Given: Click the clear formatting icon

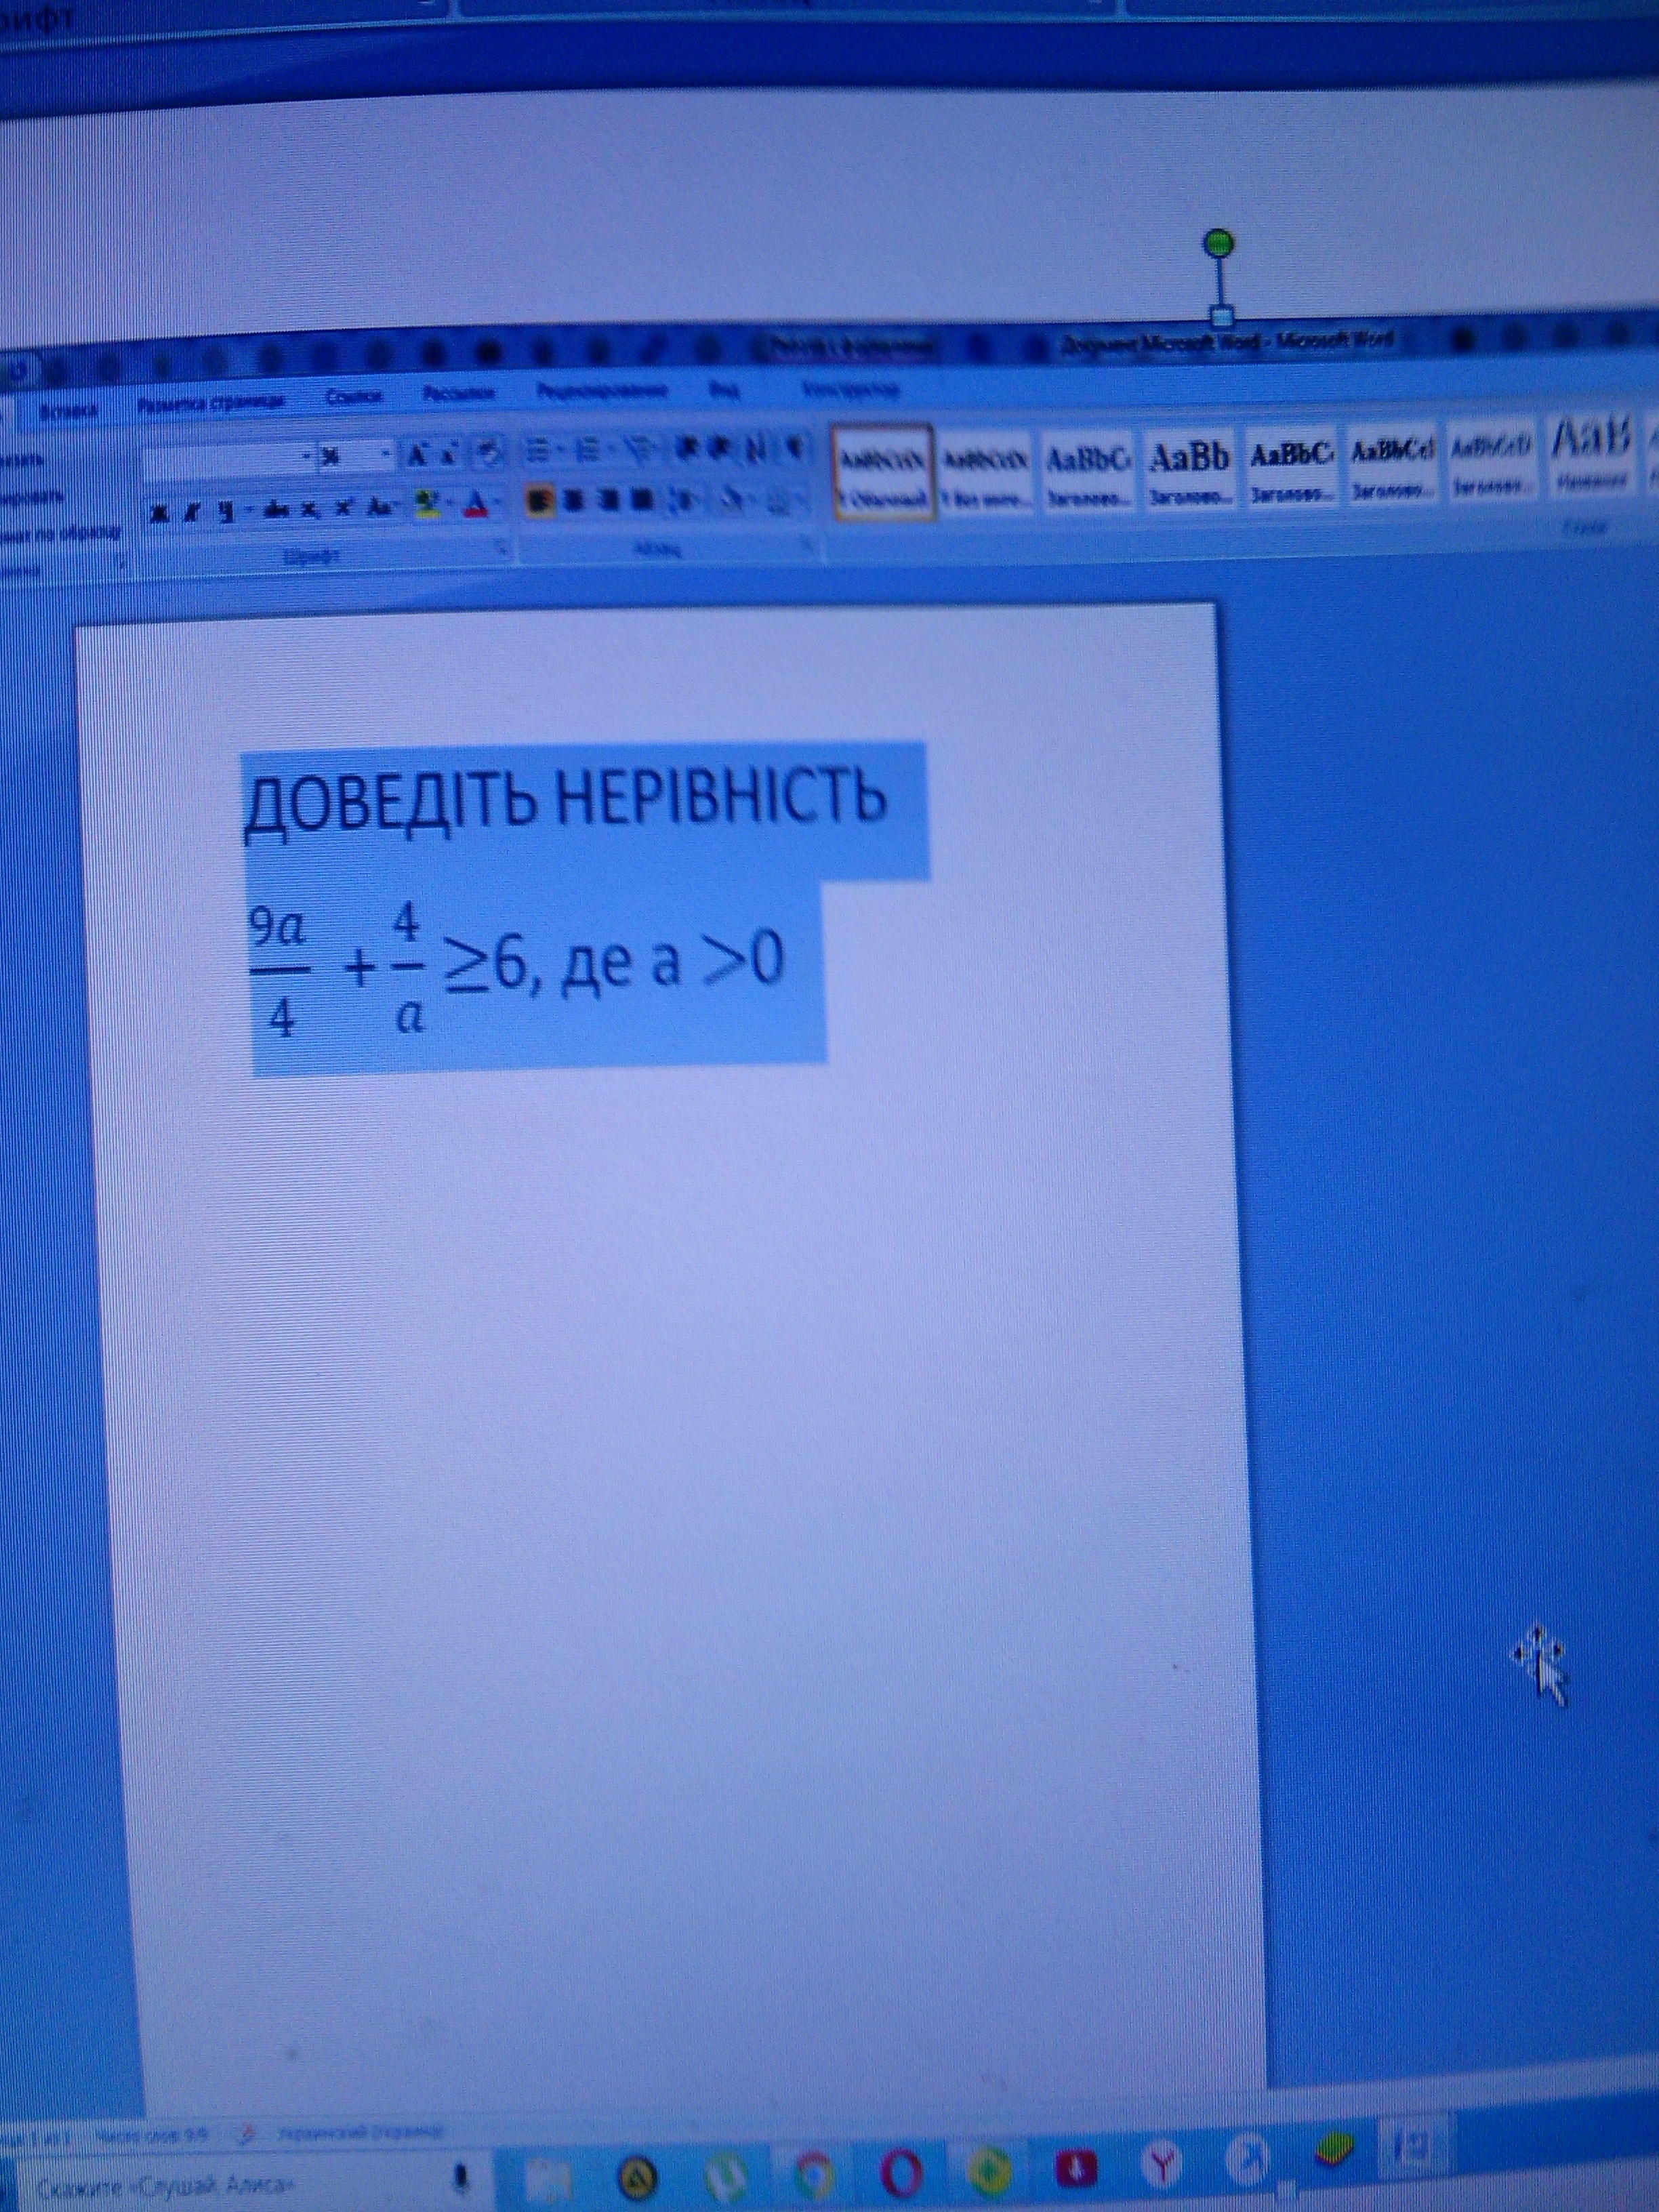Looking at the screenshot, I should coord(488,454).
